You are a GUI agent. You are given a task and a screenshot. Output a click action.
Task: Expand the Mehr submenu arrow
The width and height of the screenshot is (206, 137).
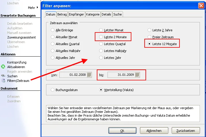click(37, 7)
